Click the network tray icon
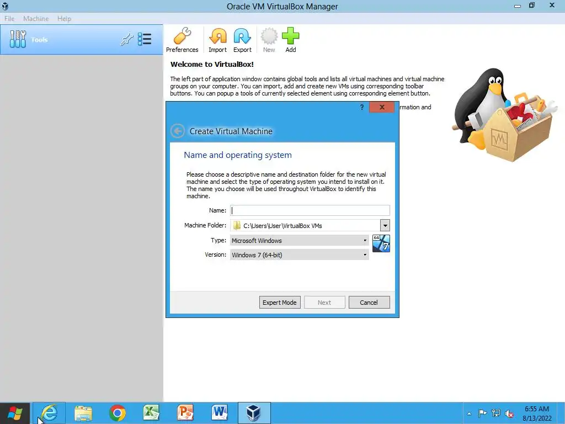565x424 pixels. pyautogui.click(x=496, y=413)
